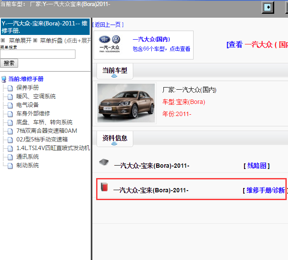Viewport: 288px width, 260px height.
Task: Open 02J型5档手动变速箱 section
Action: pyautogui.click(x=42, y=139)
